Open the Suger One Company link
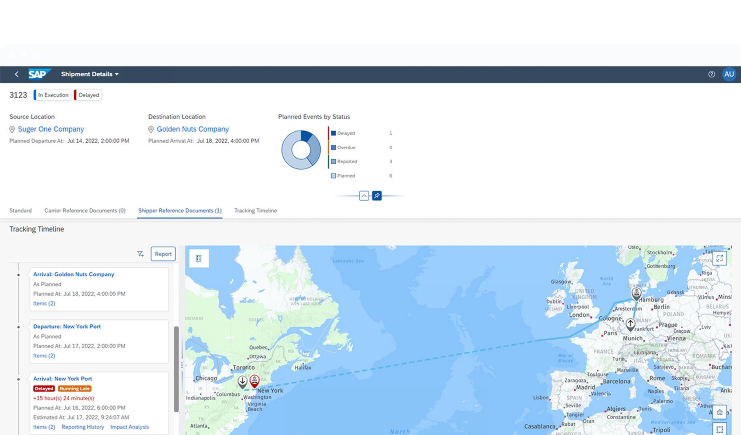The image size is (741, 435). pyautogui.click(x=51, y=129)
